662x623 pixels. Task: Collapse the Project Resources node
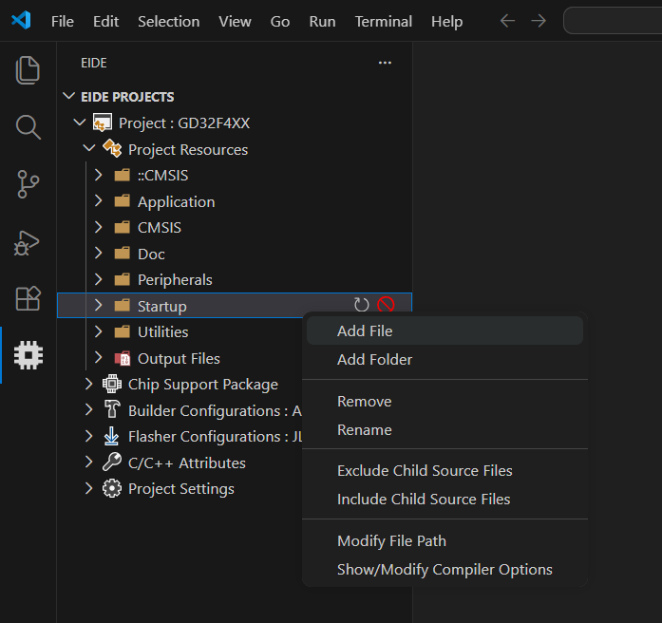tap(89, 148)
